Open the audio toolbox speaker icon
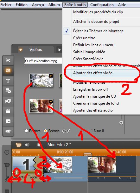The image size is (140, 193). [x=27, y=145]
